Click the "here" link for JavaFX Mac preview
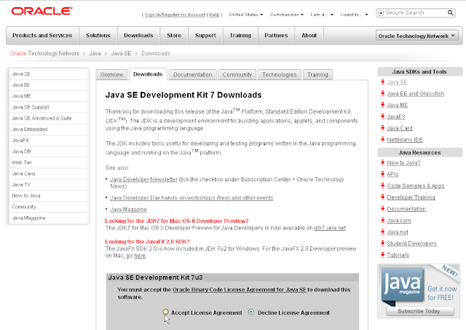Image resolution: width=466 pixels, height=330 pixels. point(140,256)
